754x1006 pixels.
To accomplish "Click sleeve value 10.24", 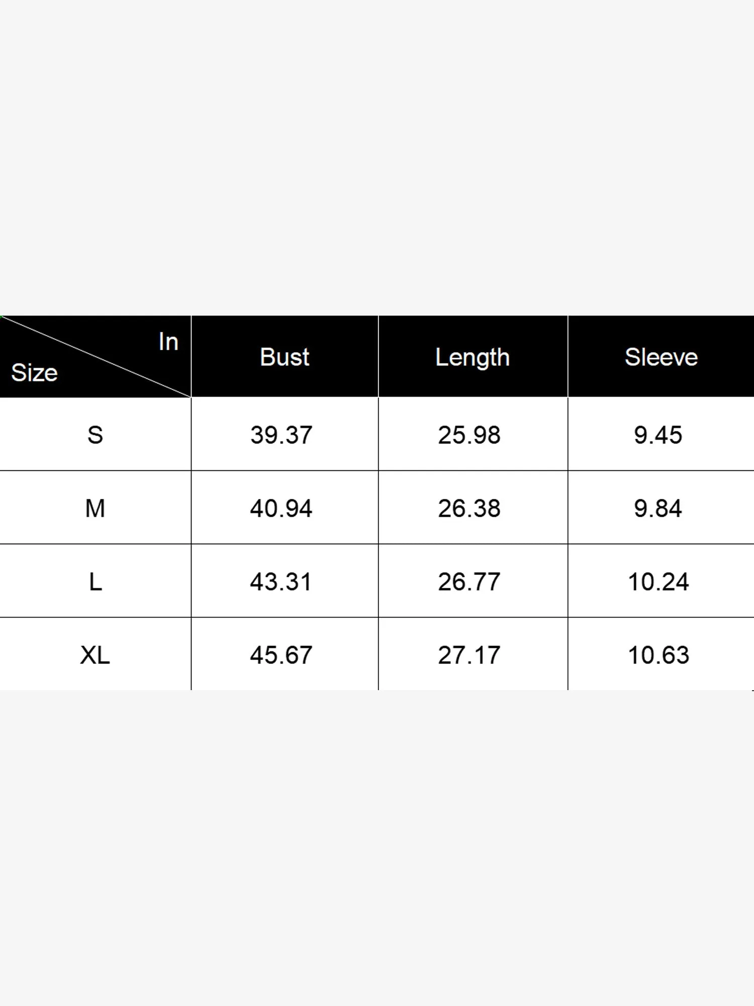I will 658,582.
